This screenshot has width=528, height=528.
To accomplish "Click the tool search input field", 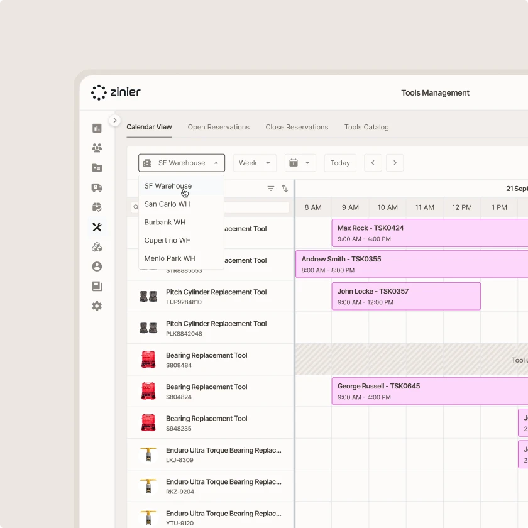I will (x=210, y=207).
